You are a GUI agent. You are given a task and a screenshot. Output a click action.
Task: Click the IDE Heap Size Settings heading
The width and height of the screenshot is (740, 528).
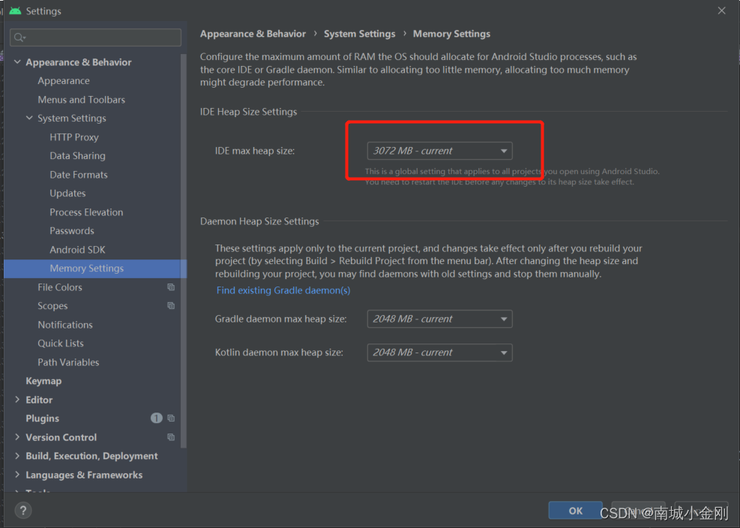point(248,112)
